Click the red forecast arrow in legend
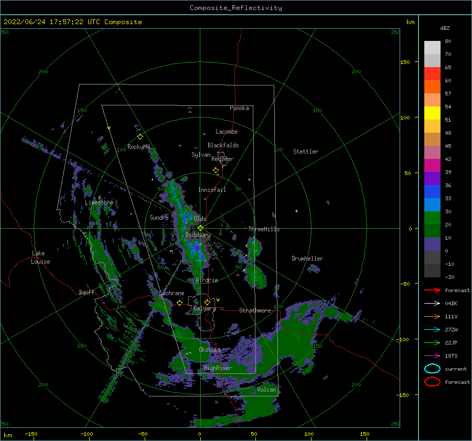 (x=432, y=290)
